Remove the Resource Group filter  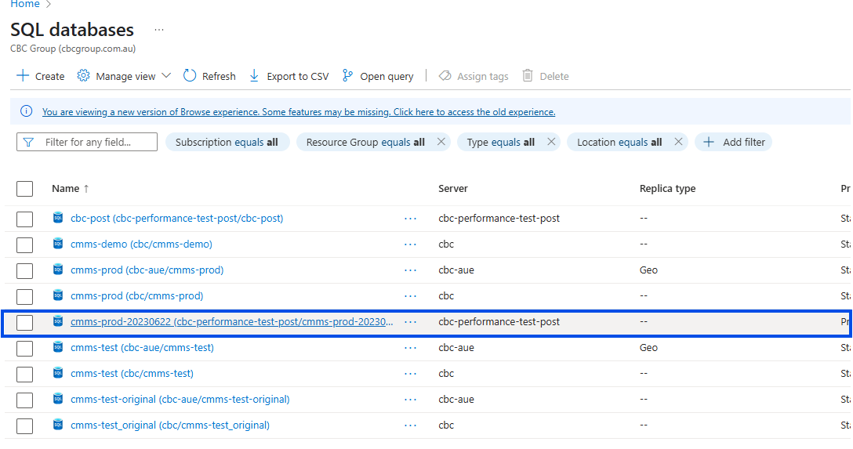[441, 142]
